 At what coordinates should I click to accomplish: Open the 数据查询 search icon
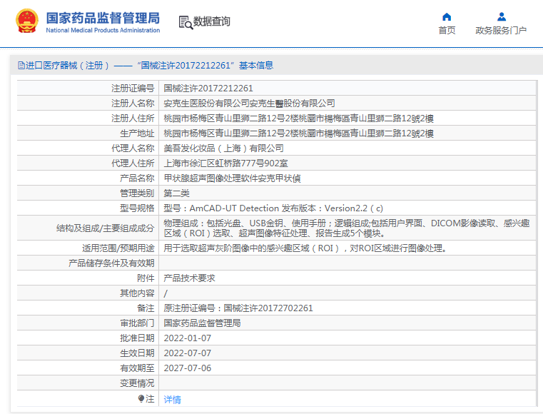click(x=186, y=23)
